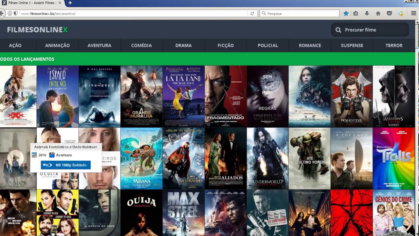419x236 pixels.
Task: Select the Filmes Online X browser tab
Action: pos(32,3)
